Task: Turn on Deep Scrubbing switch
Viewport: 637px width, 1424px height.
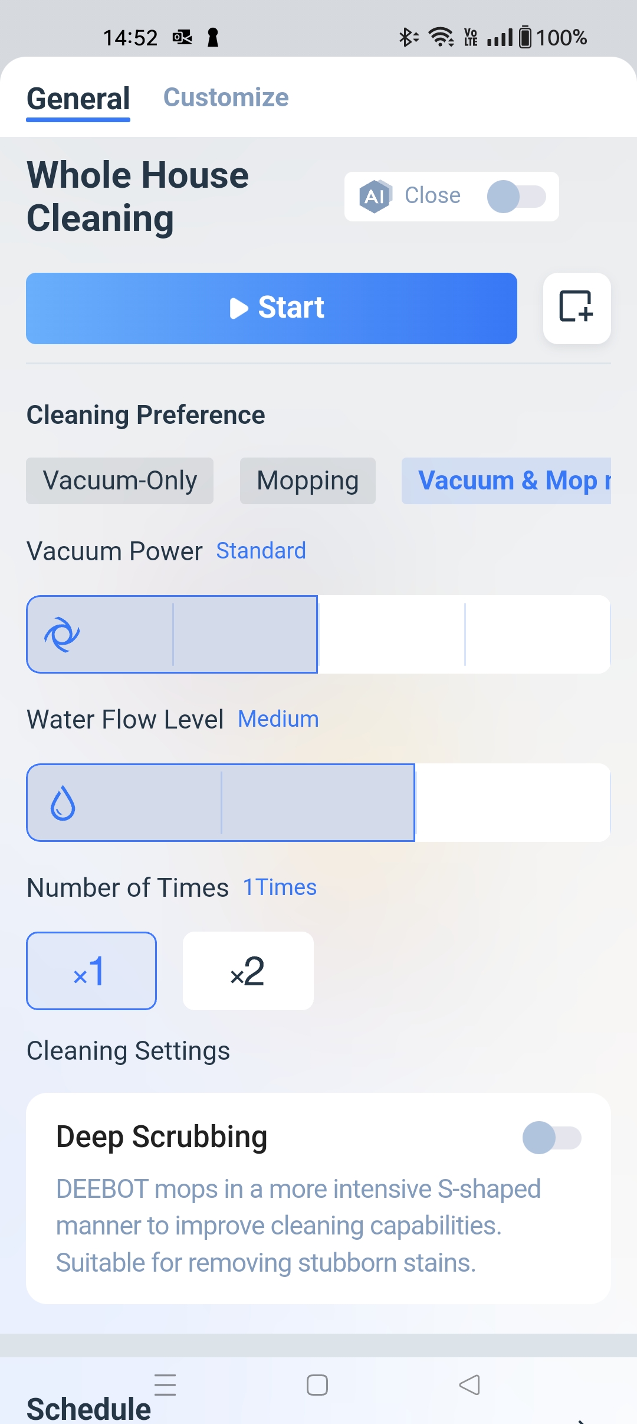Action: pos(551,1138)
